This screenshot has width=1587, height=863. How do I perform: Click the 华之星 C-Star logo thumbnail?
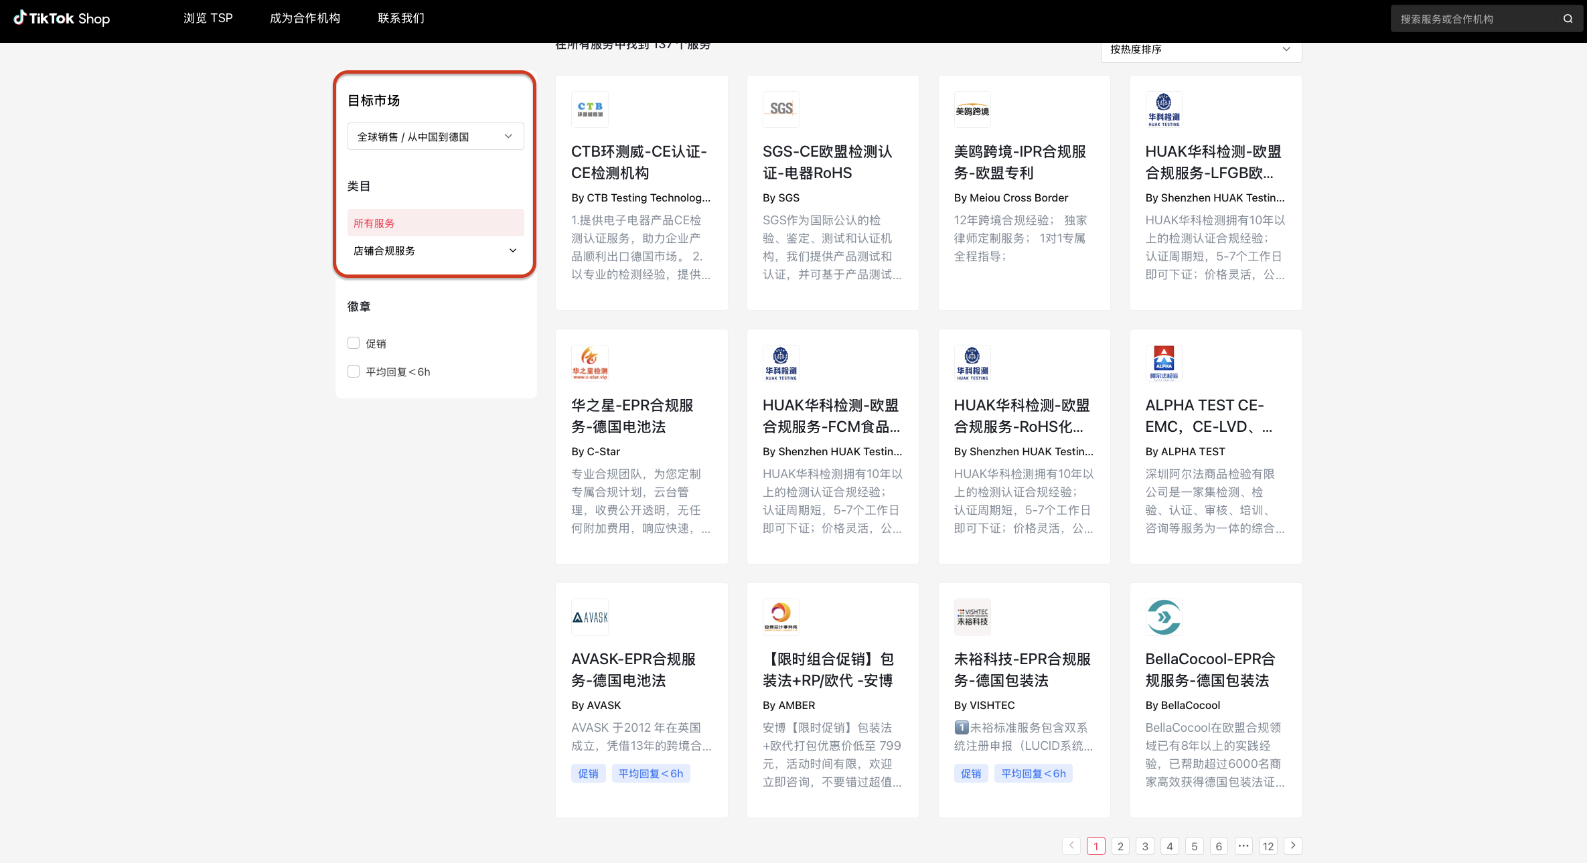[x=589, y=362]
